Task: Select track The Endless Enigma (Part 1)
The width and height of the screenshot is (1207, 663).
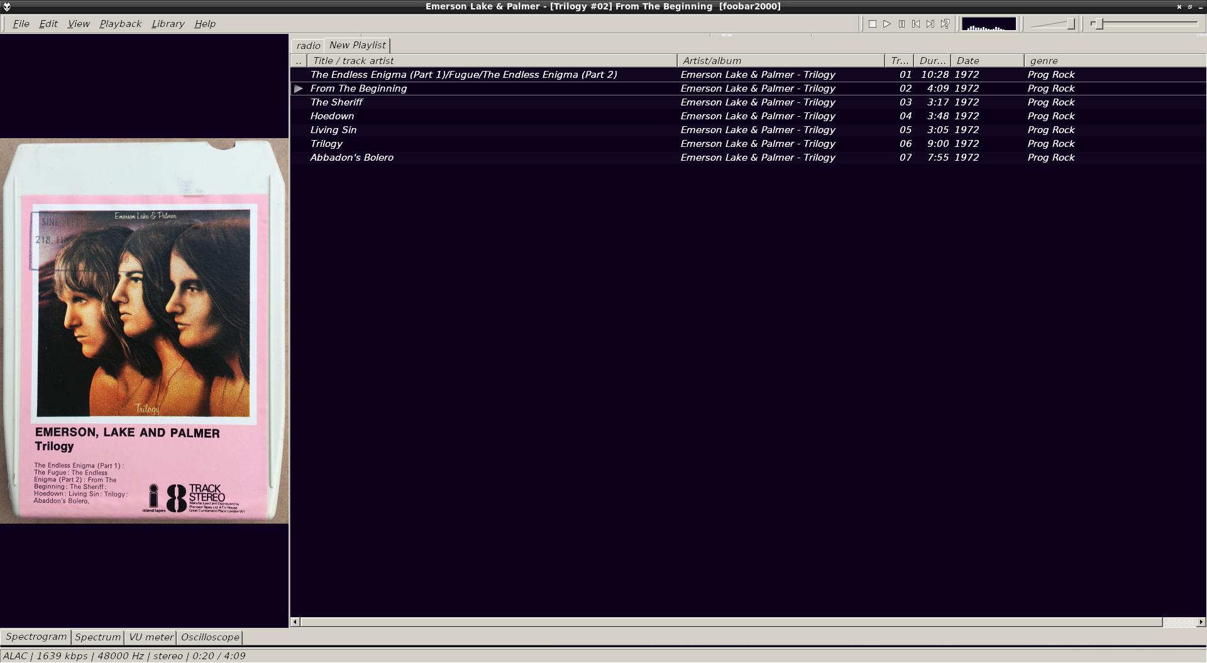Action: pyautogui.click(x=748, y=75)
